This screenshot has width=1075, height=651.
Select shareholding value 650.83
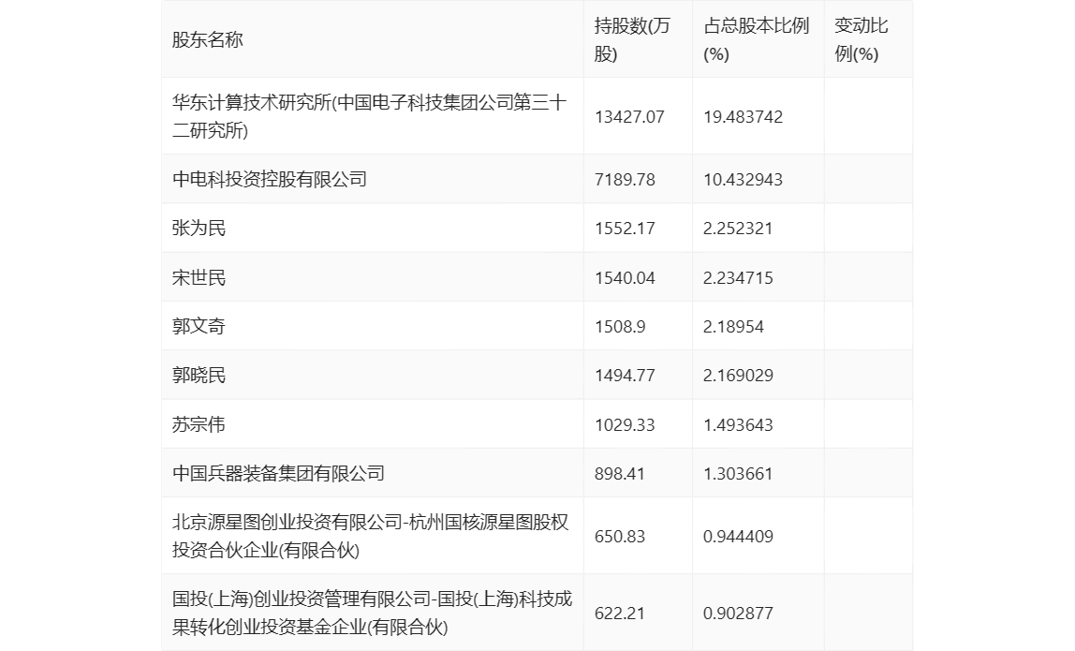coord(620,537)
